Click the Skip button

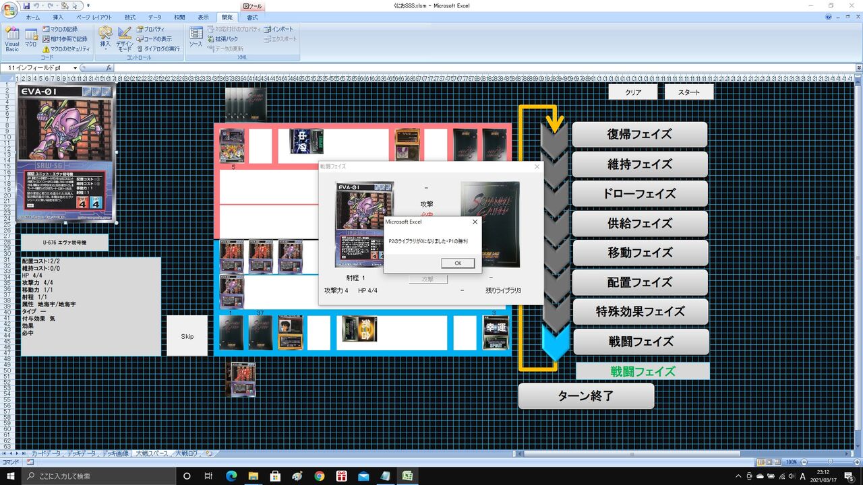coord(187,336)
